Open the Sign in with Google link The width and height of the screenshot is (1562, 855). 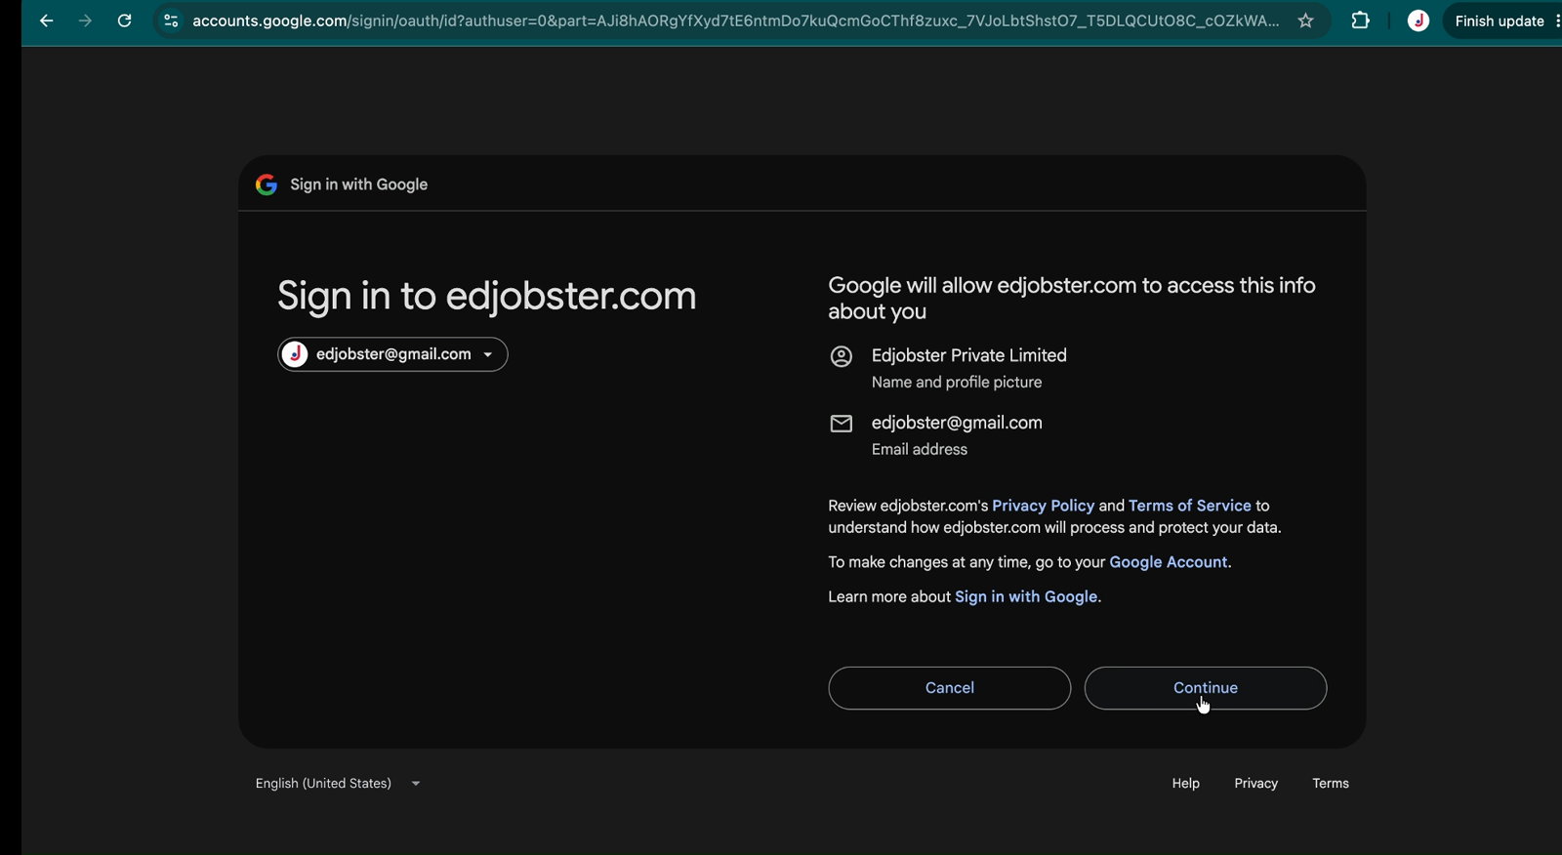coord(1026,596)
